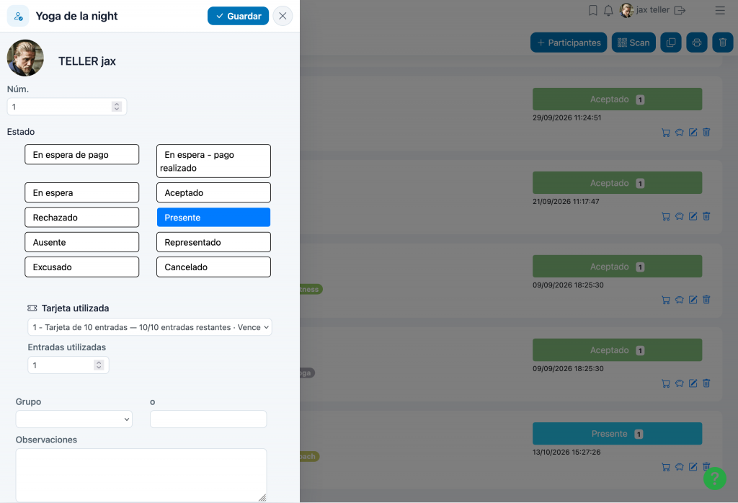This screenshot has width=738, height=503.
Task: Click the Presente badge dated 13/10/2026
Action: (617, 433)
